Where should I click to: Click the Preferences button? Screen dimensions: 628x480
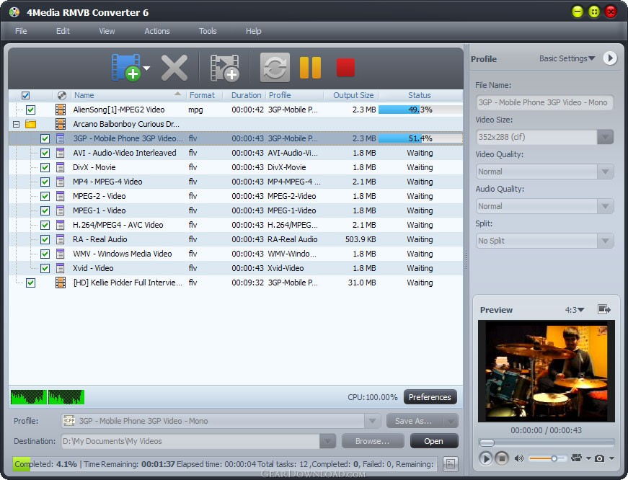[x=430, y=396]
